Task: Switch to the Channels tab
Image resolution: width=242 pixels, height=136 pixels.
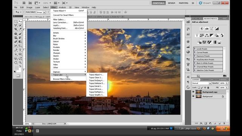Action: click(206, 80)
